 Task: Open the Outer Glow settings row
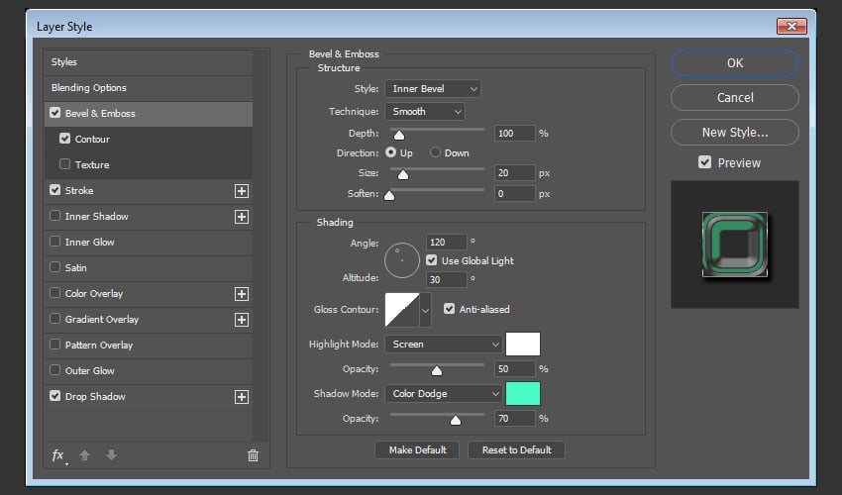[149, 371]
